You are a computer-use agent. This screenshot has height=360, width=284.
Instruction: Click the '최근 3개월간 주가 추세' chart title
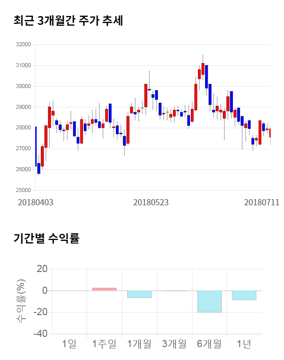(68, 21)
